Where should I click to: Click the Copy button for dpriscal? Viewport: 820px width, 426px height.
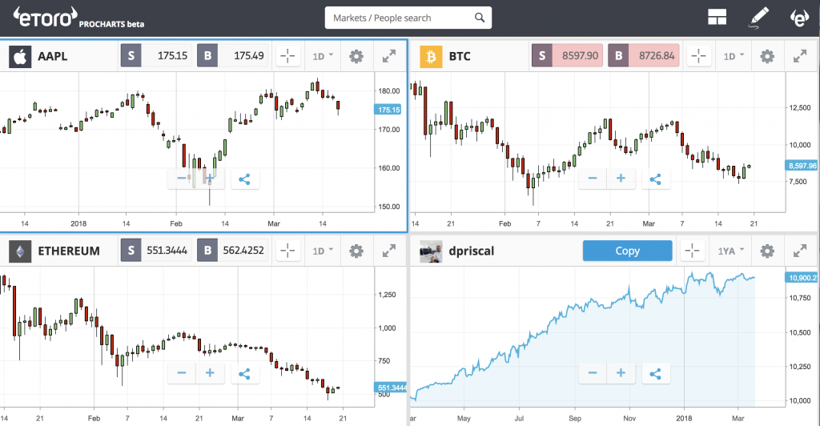point(628,251)
